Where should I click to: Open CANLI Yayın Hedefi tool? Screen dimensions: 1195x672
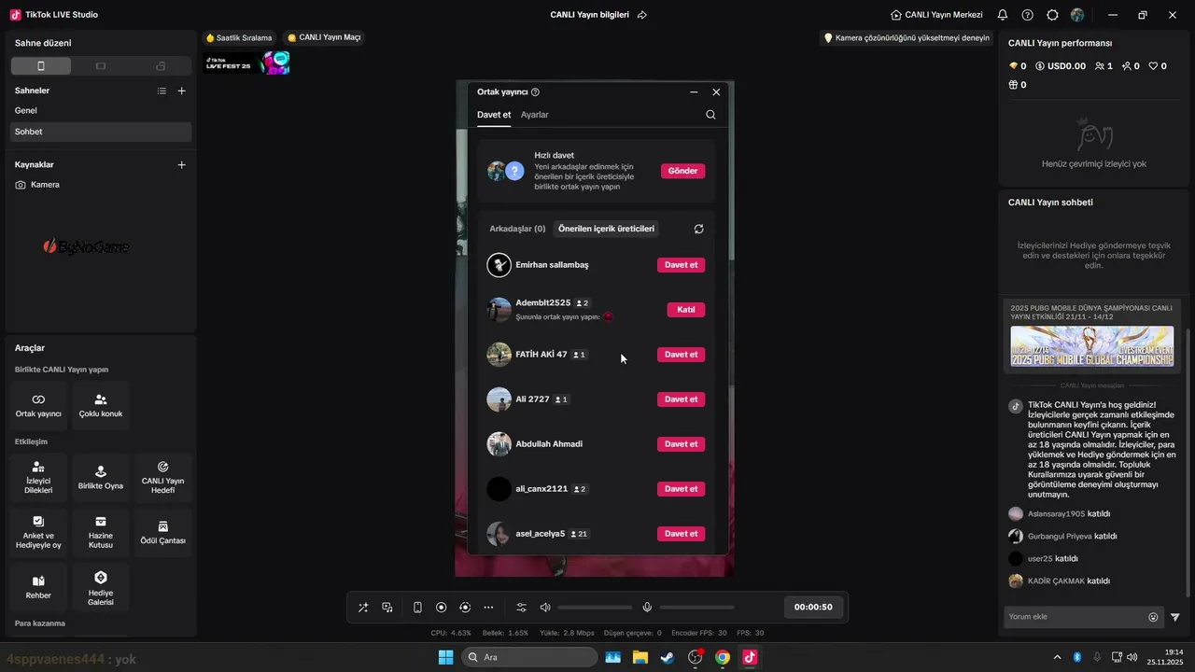click(162, 477)
